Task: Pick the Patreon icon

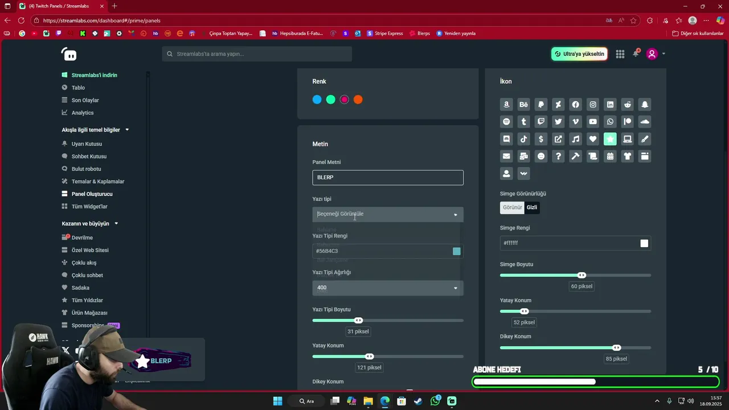Action: pos(627,122)
